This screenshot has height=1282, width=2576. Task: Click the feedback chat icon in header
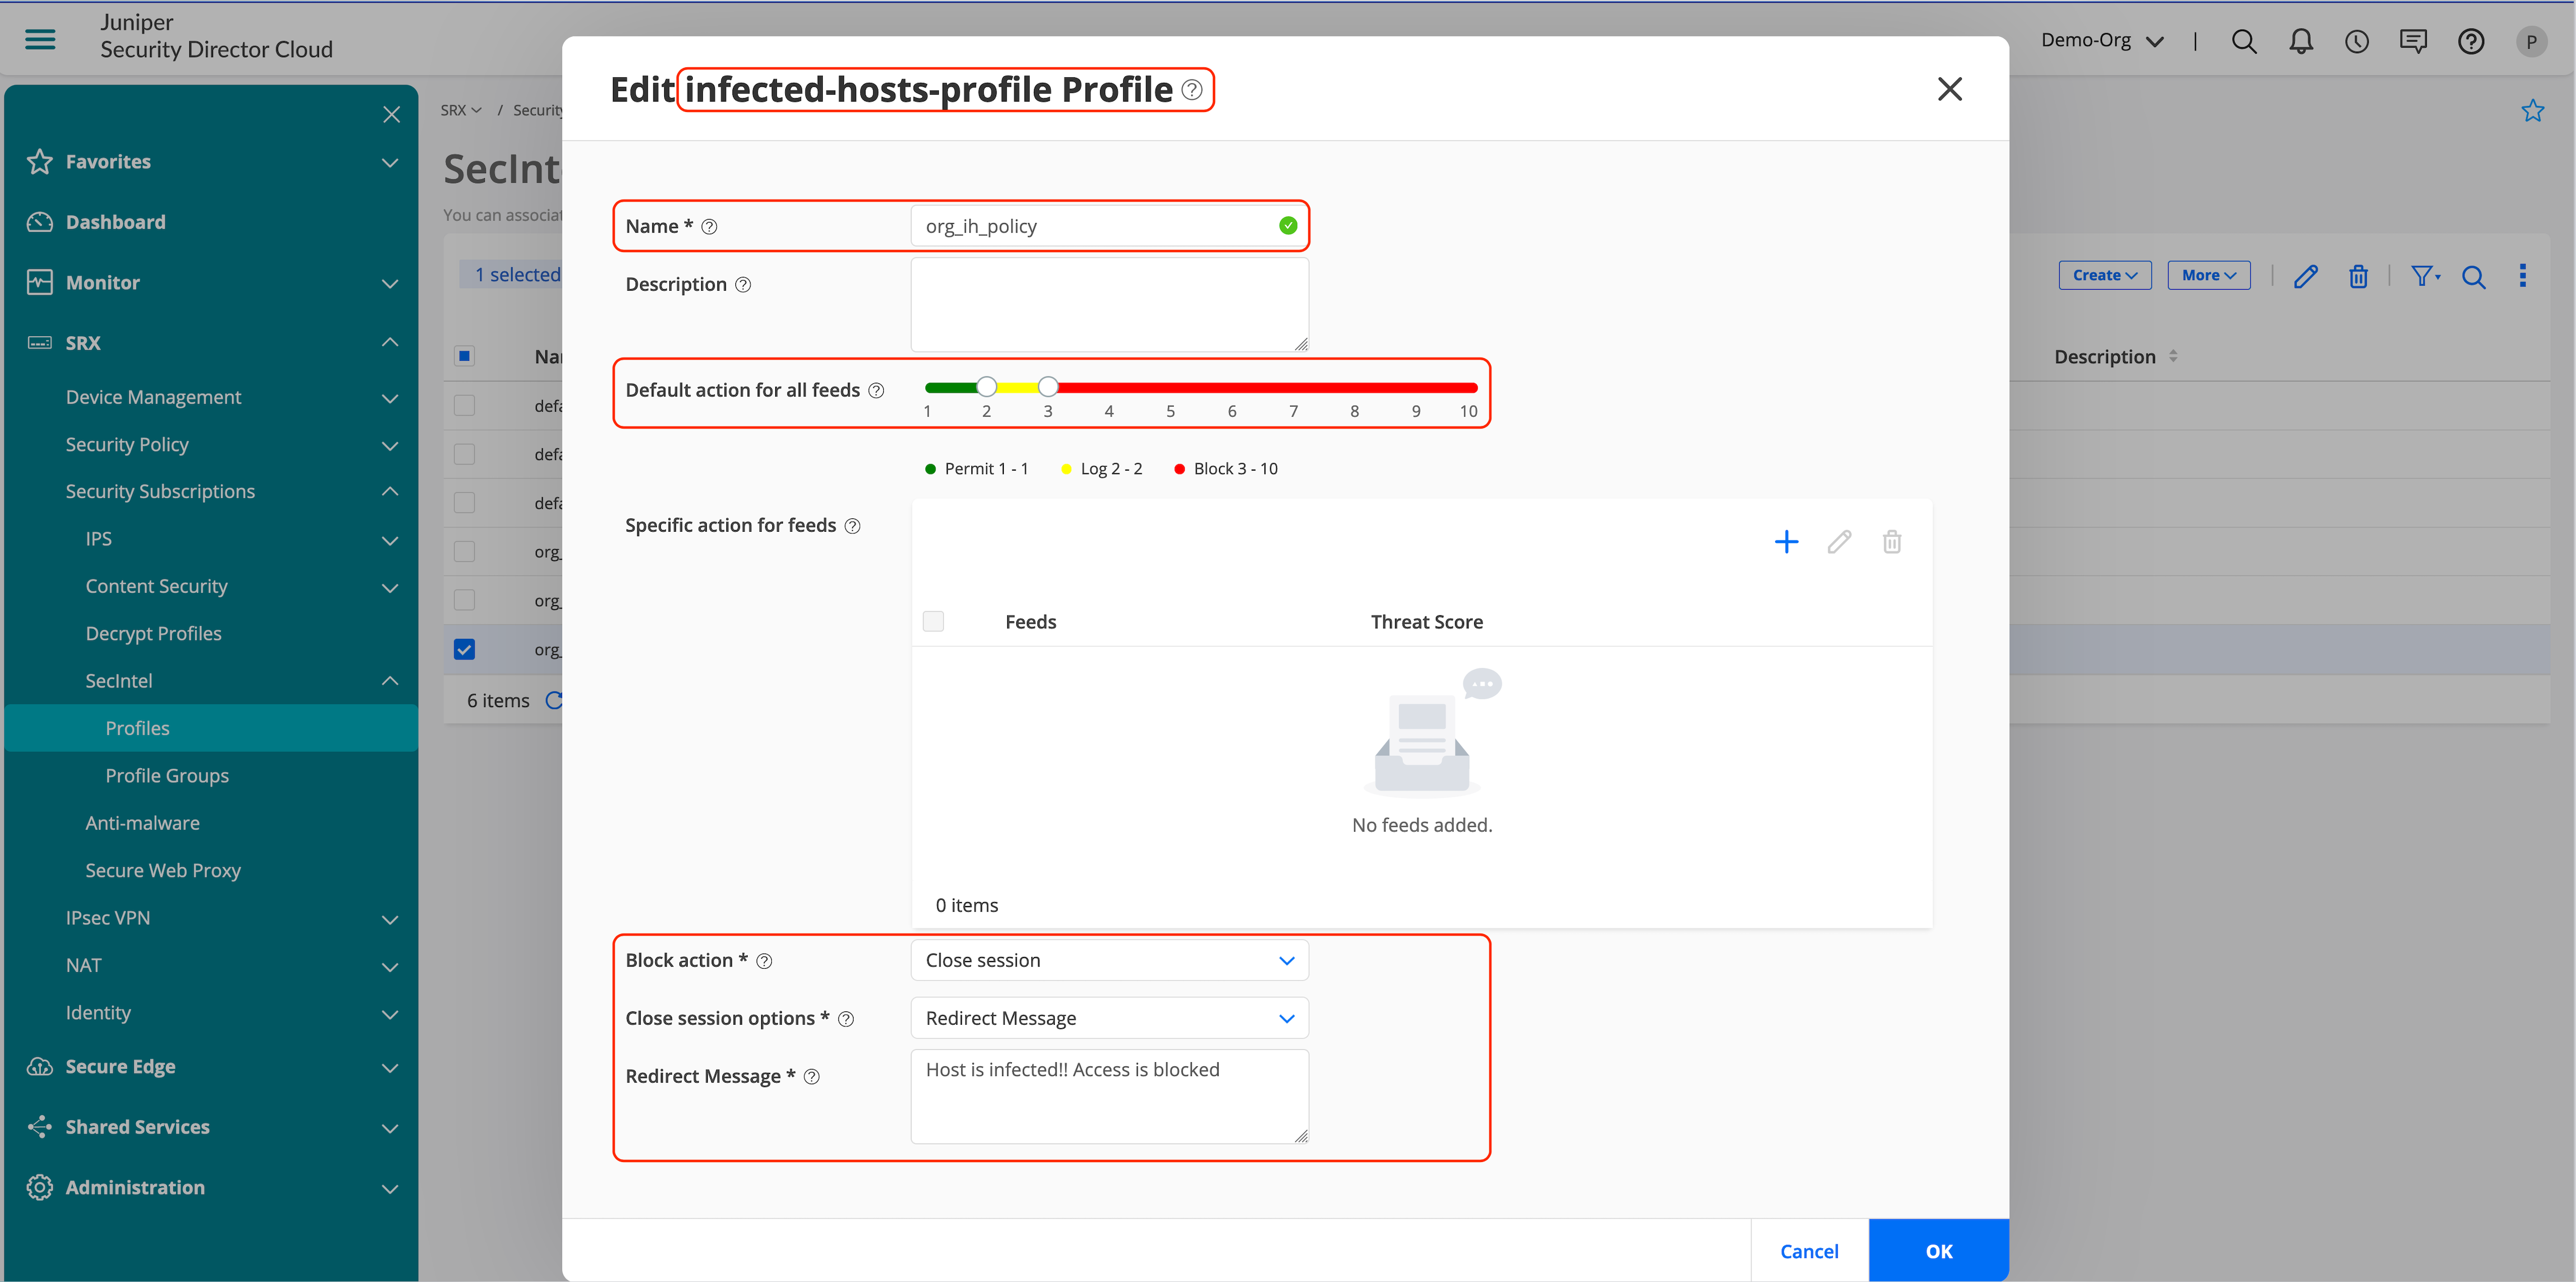pos(2413,41)
